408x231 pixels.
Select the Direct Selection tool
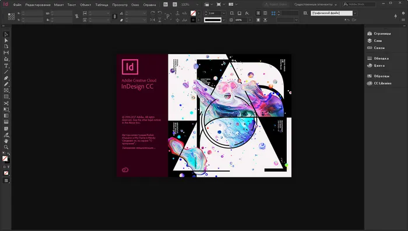pos(6,41)
